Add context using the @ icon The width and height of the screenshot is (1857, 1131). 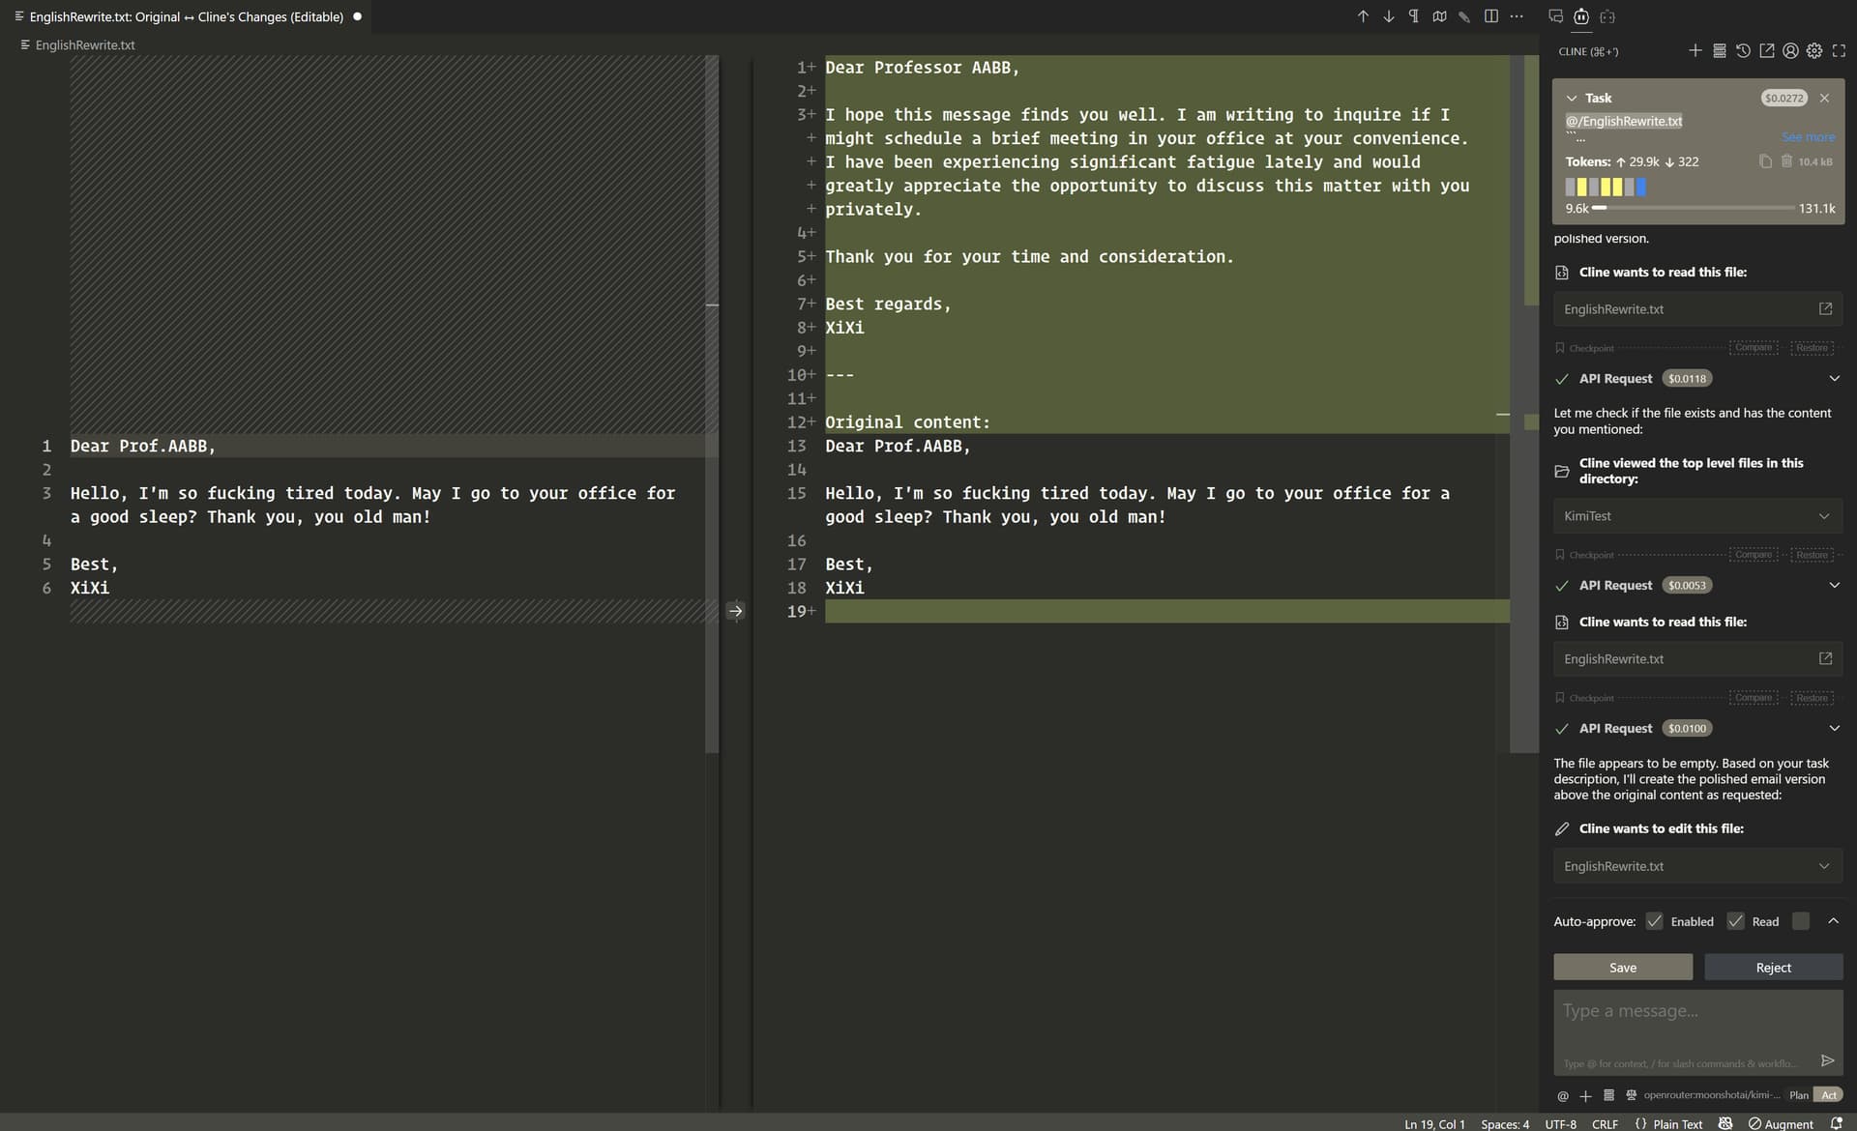(1563, 1095)
